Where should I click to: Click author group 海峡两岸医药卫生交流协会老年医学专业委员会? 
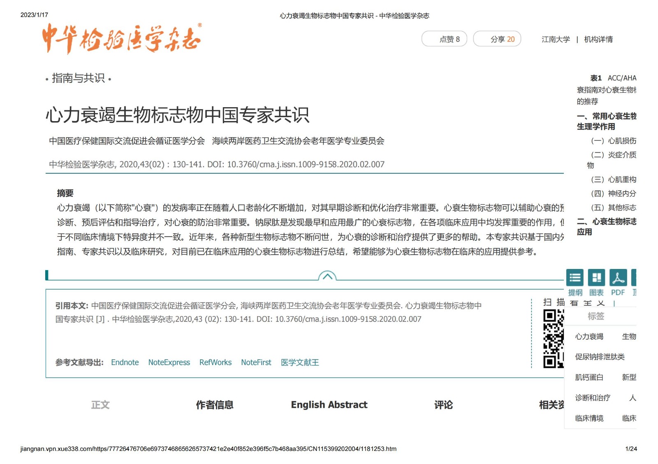coord(298,141)
